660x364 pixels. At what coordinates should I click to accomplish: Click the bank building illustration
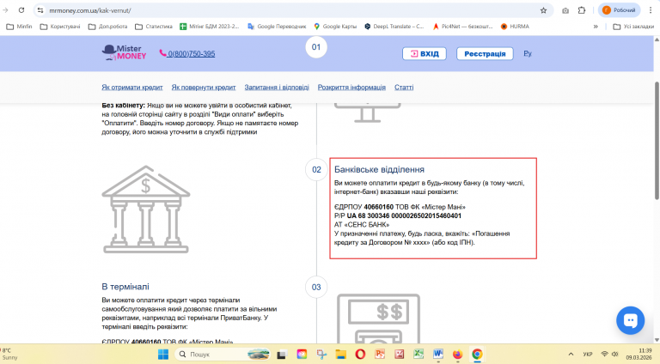(146, 209)
